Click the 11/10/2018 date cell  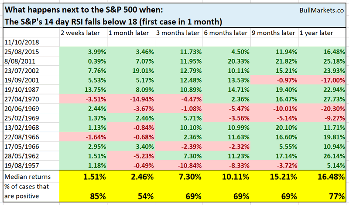[x=21, y=42]
